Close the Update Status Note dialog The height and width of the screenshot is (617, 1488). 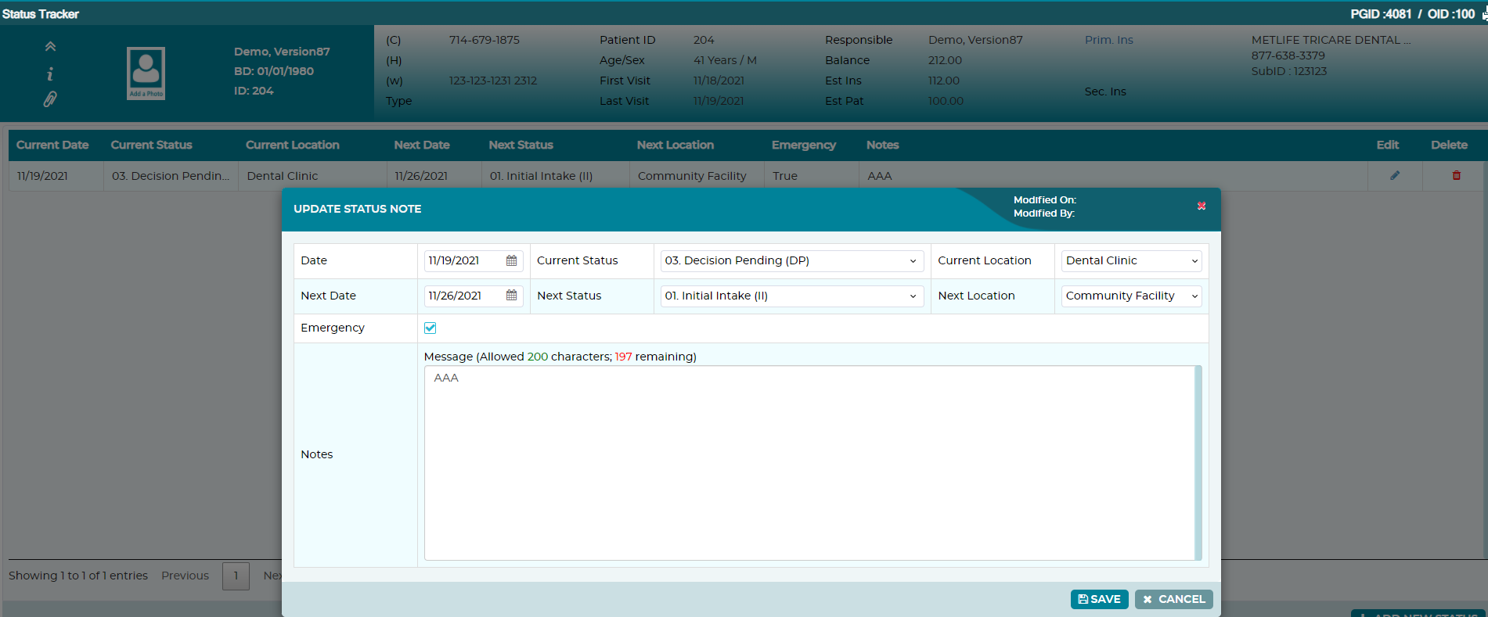(1202, 206)
